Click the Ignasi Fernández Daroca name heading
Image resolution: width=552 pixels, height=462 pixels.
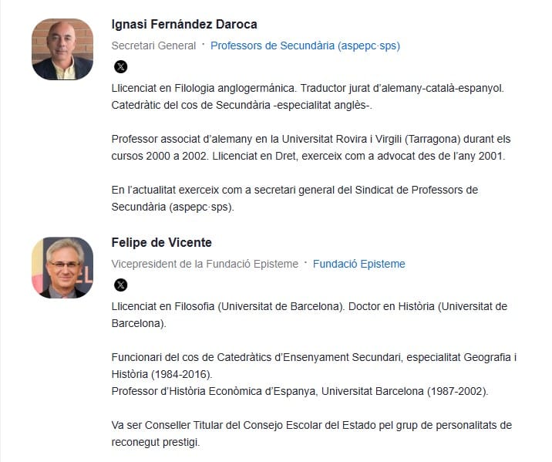184,24
